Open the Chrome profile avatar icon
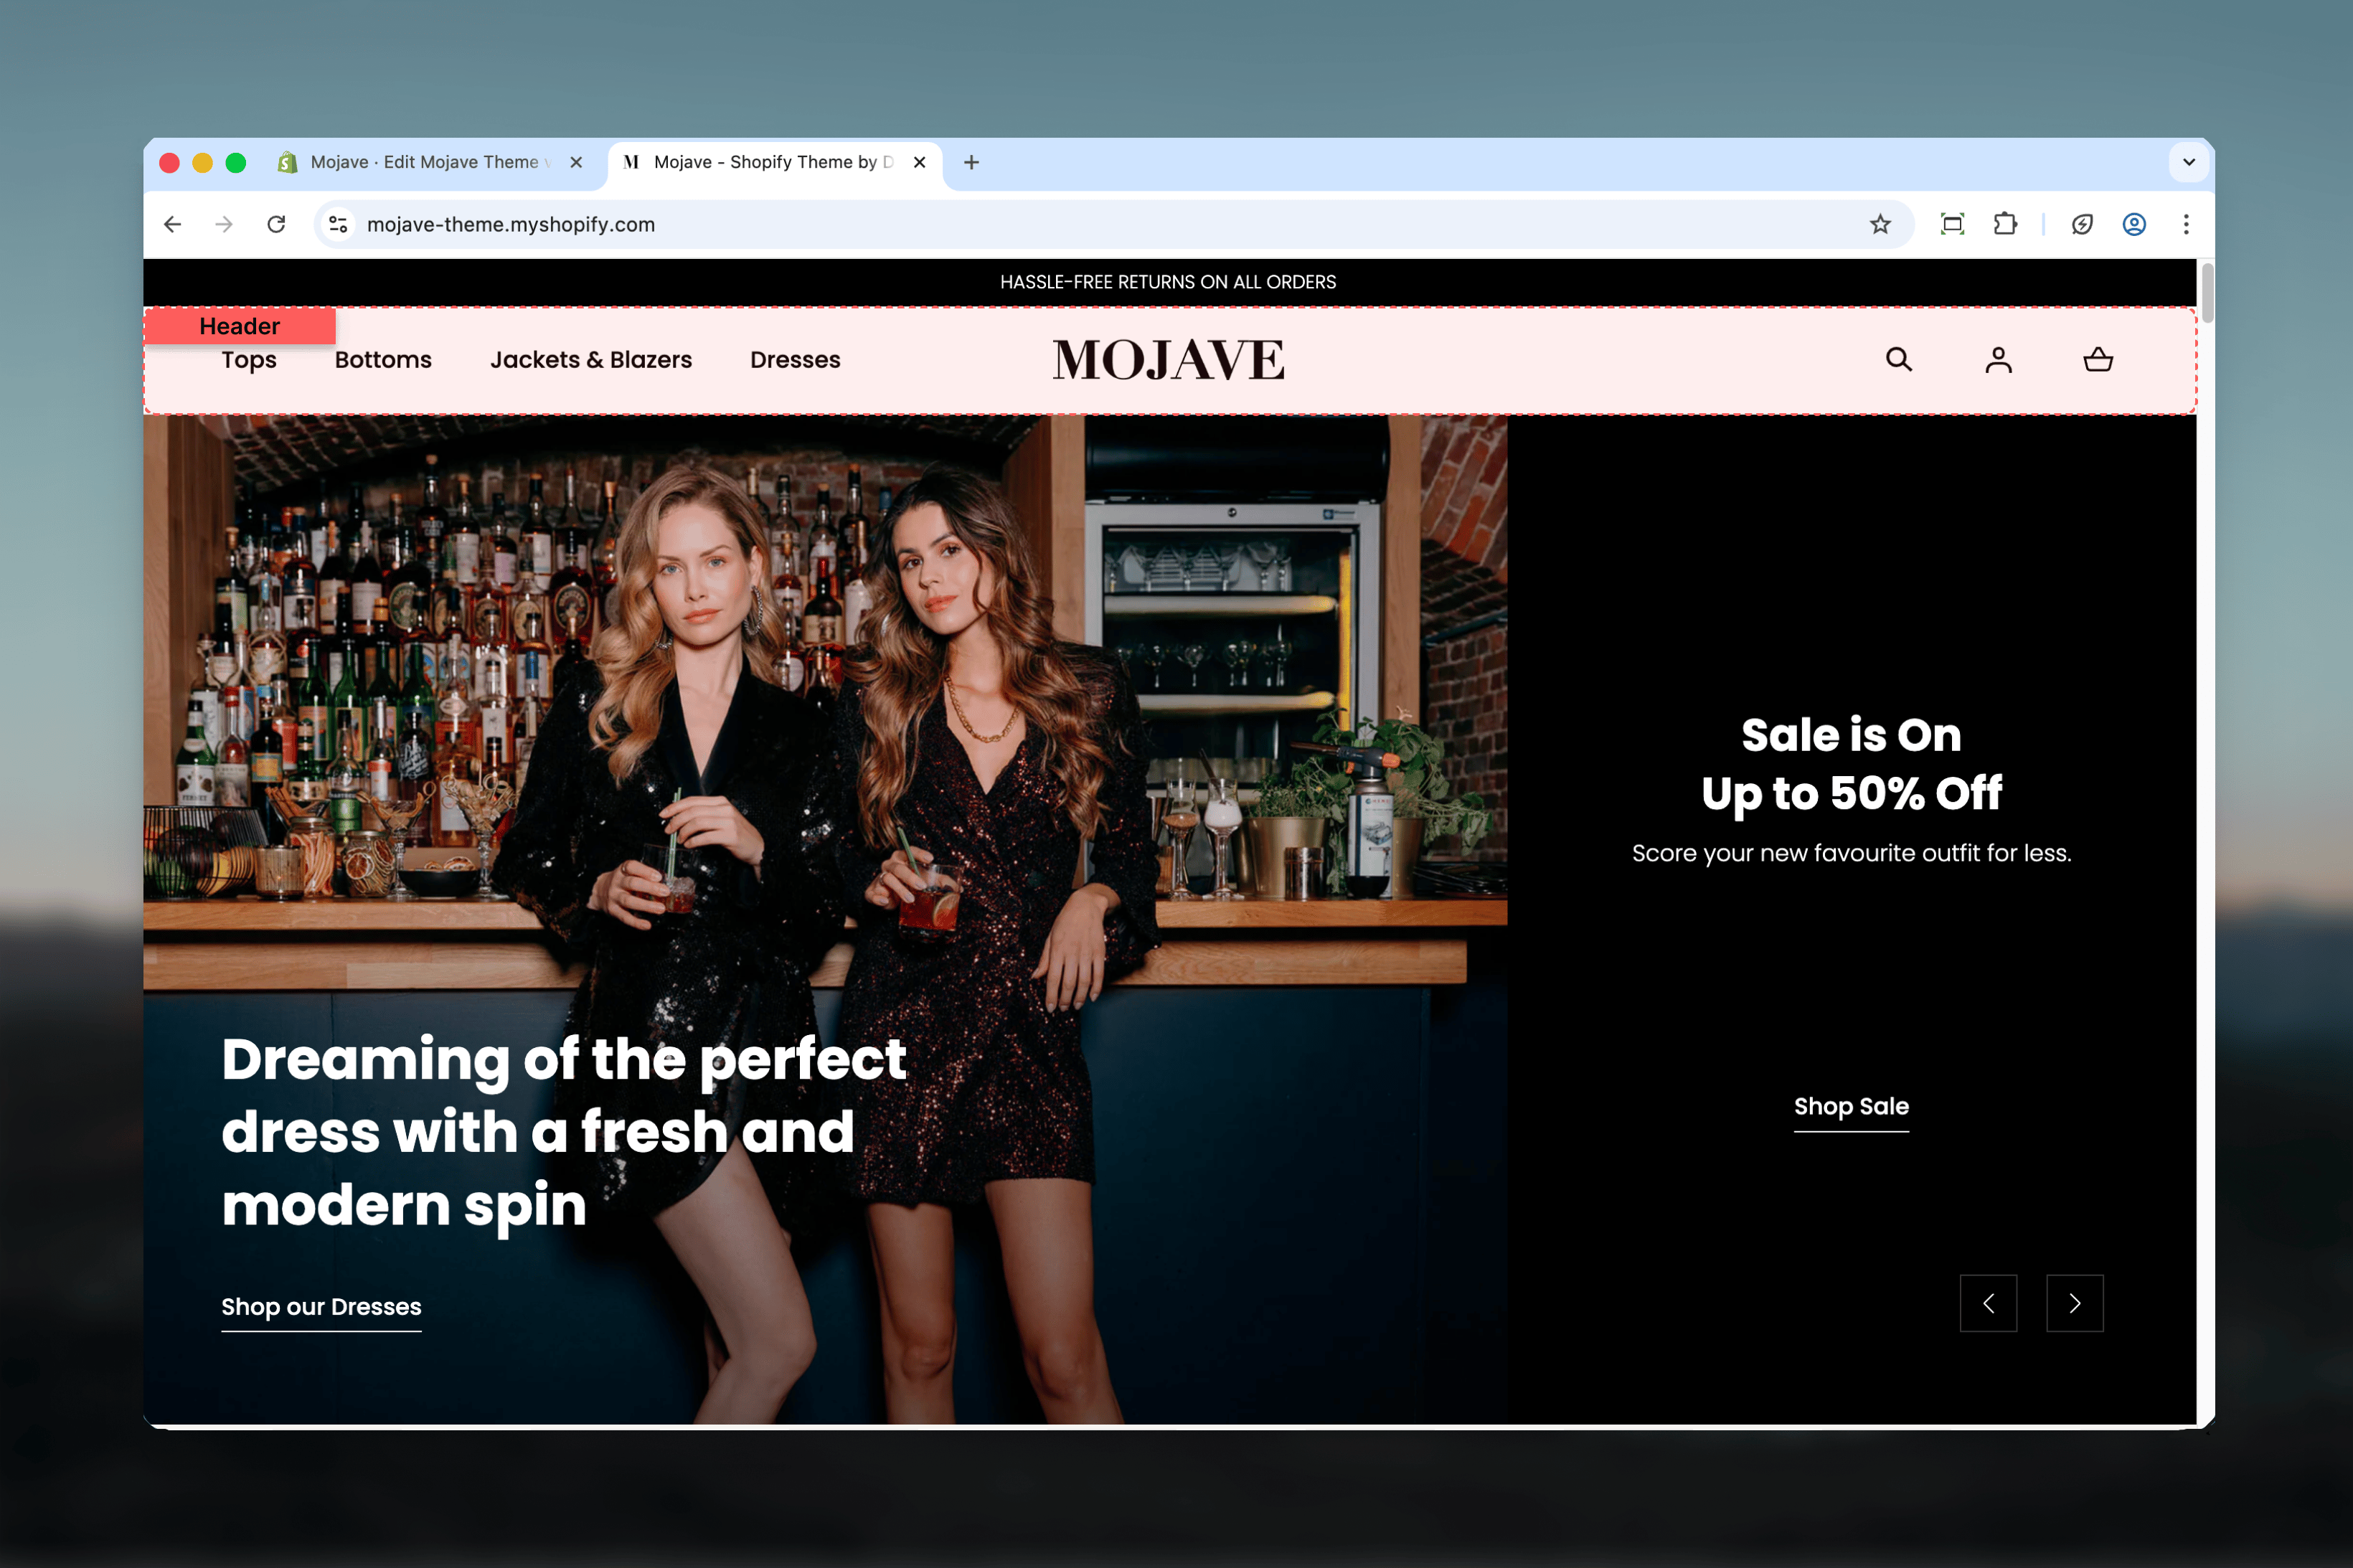2353x1568 pixels. pyautogui.click(x=2134, y=224)
